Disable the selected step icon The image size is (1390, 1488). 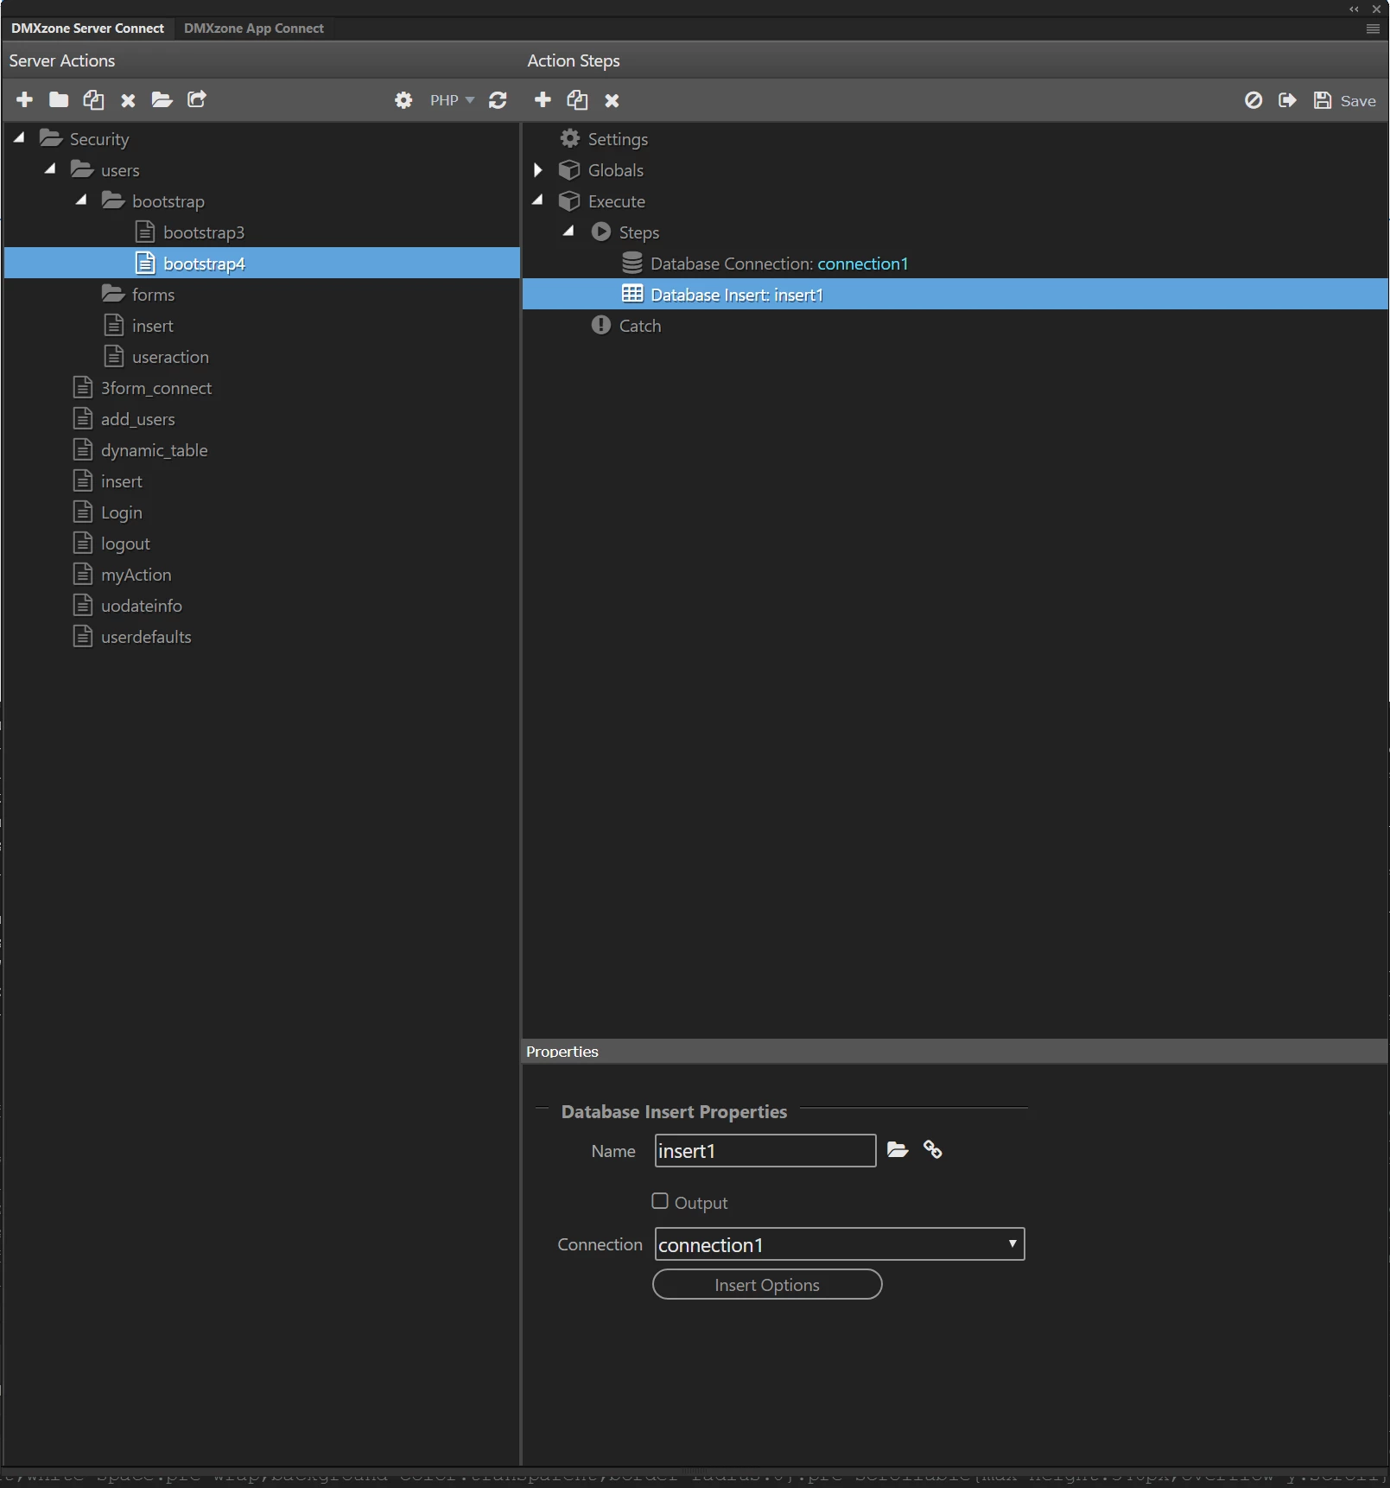(x=1254, y=100)
